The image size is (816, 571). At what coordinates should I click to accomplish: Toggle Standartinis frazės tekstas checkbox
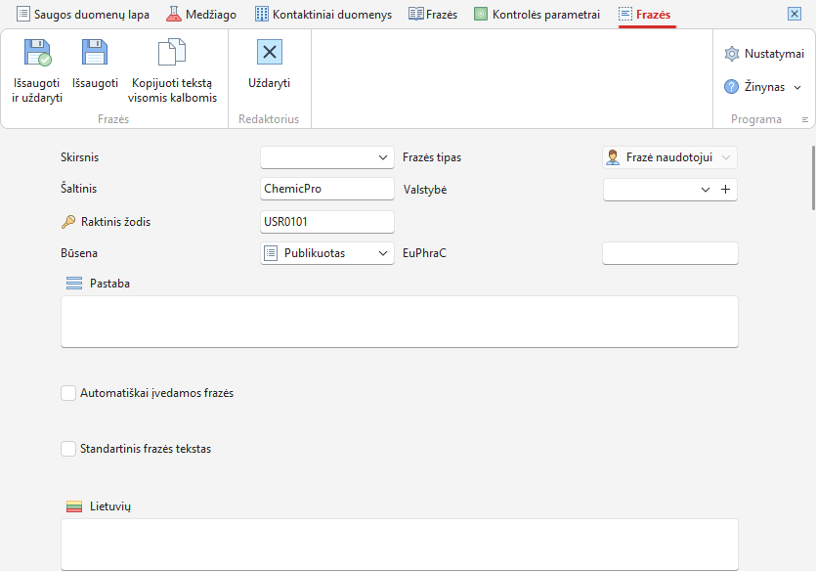click(x=68, y=449)
